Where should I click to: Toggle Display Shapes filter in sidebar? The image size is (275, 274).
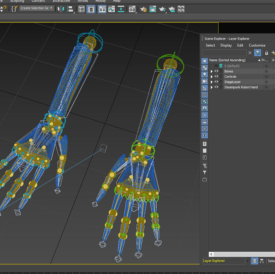(204, 68)
